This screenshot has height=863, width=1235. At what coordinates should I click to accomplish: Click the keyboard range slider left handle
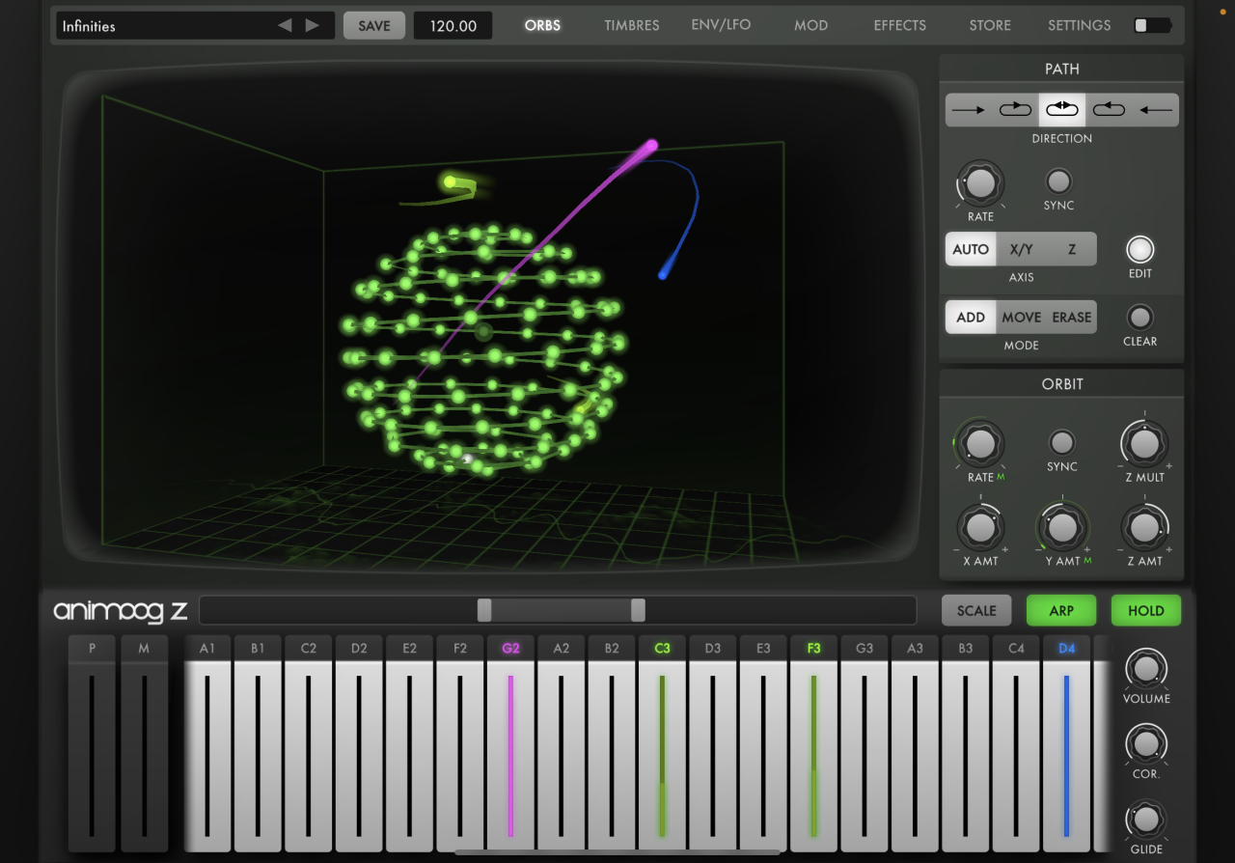(484, 610)
